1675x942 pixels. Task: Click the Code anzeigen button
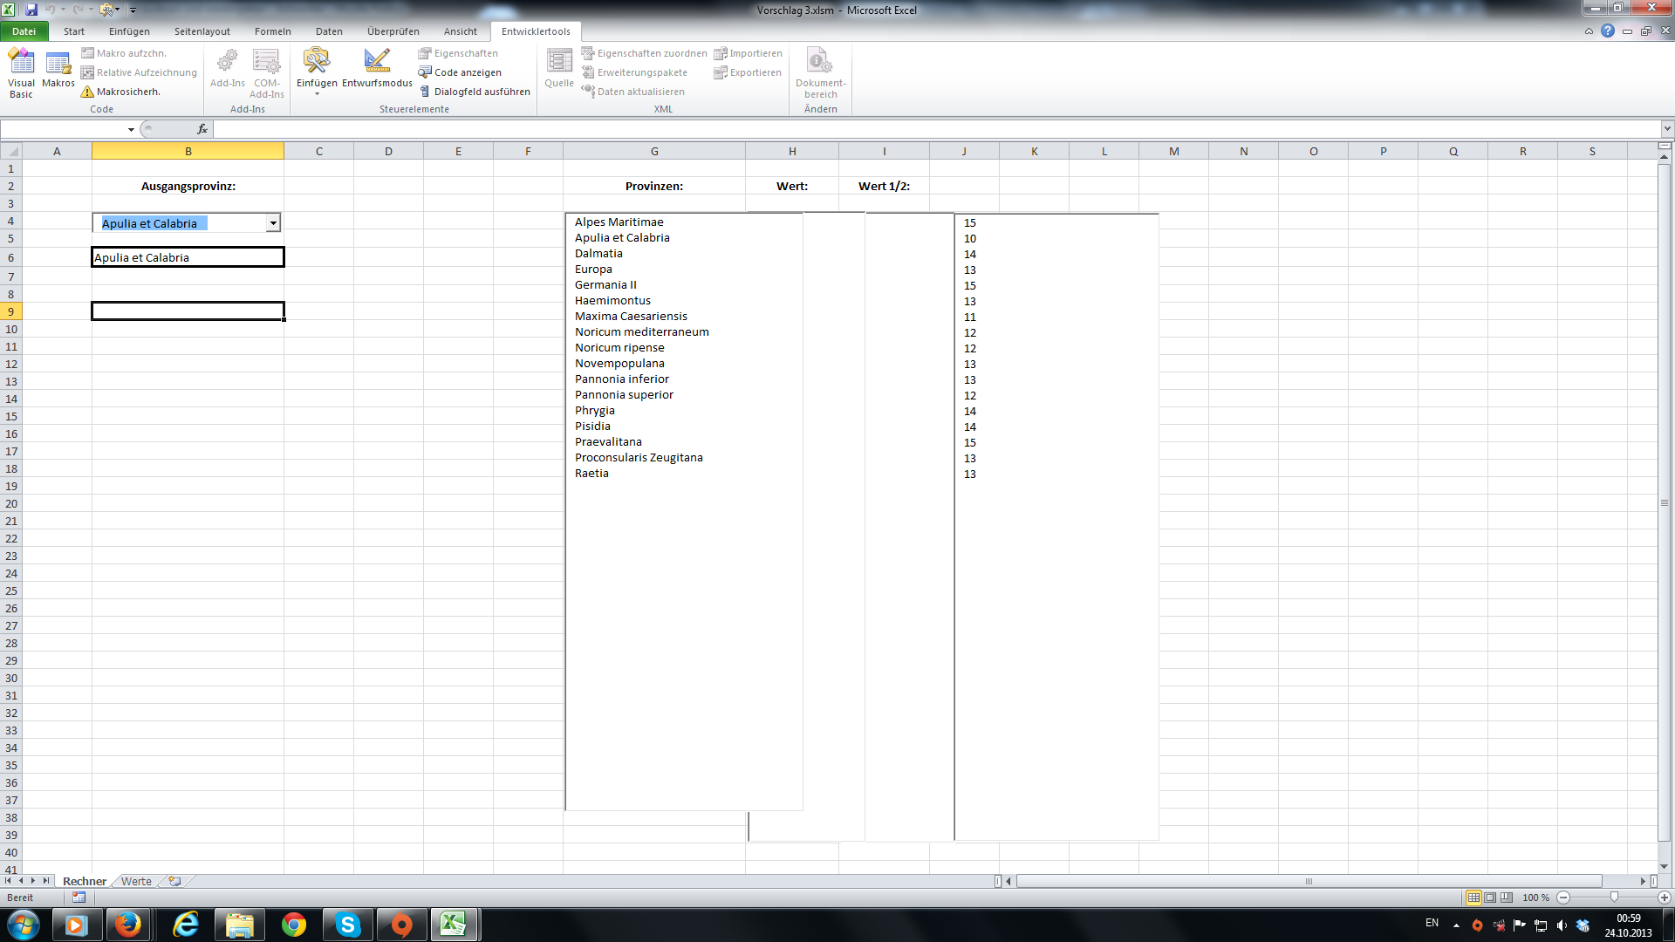click(460, 72)
